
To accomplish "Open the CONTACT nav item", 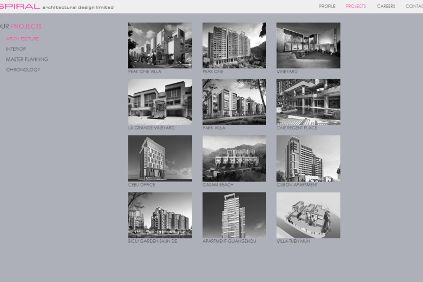I will pos(414,6).
